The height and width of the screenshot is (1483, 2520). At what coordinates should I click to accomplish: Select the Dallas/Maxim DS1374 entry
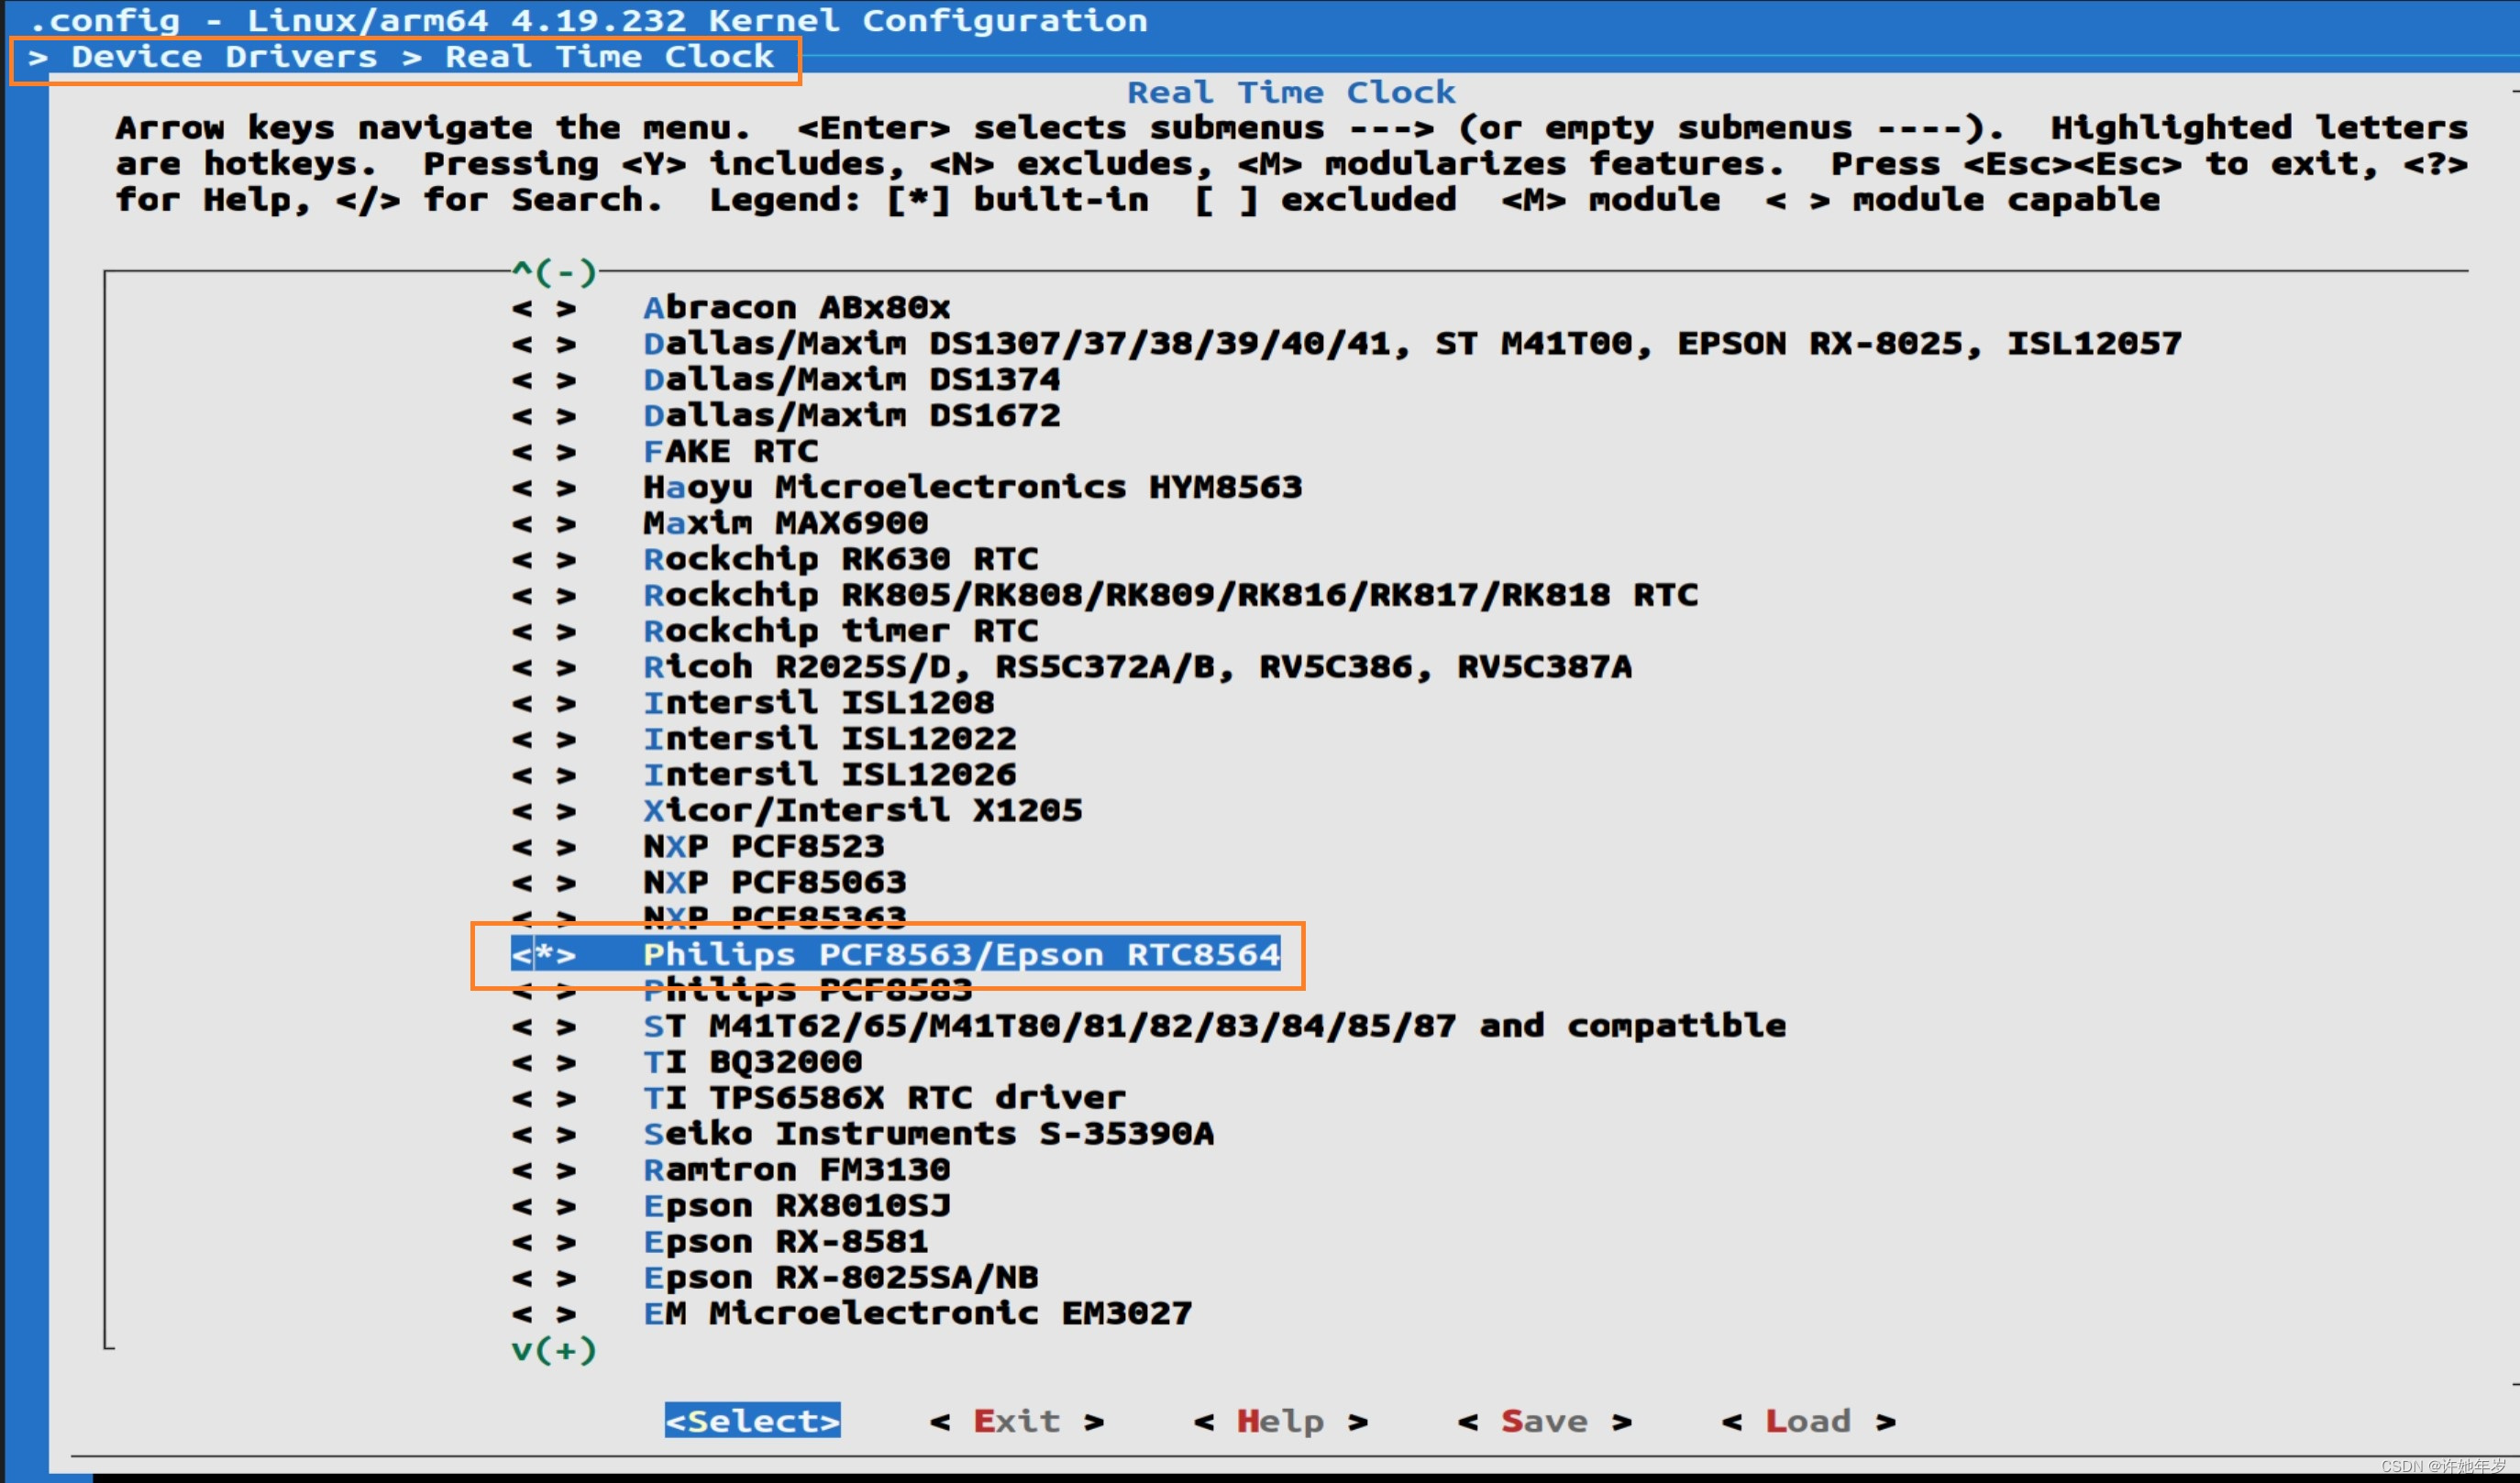pos(852,379)
